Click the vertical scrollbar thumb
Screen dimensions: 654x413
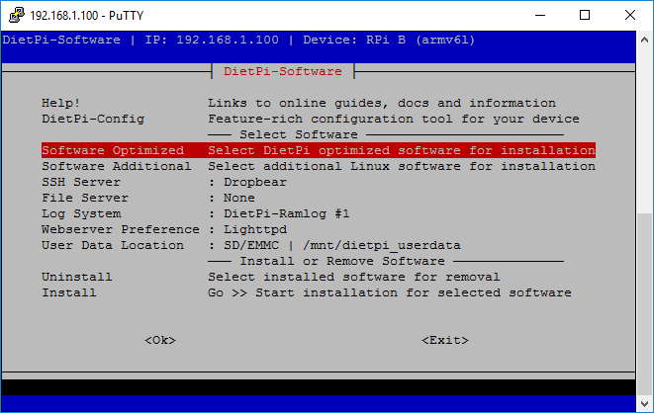[x=644, y=304]
